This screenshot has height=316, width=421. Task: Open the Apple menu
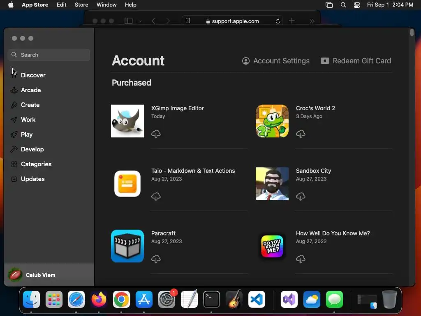(x=11, y=5)
